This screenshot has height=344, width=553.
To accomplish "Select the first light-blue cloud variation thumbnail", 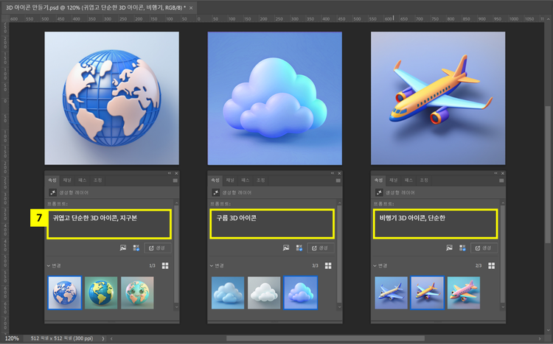I will point(228,293).
